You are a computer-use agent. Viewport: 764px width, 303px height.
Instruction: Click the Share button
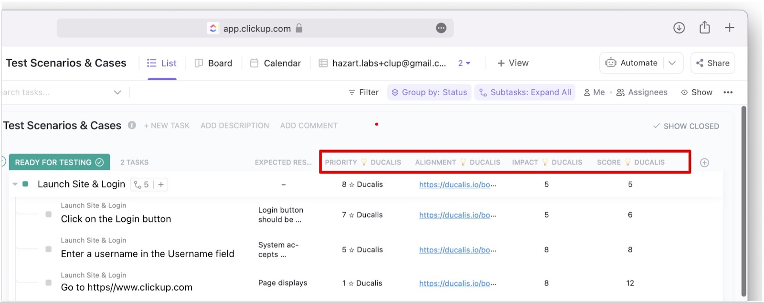[713, 63]
